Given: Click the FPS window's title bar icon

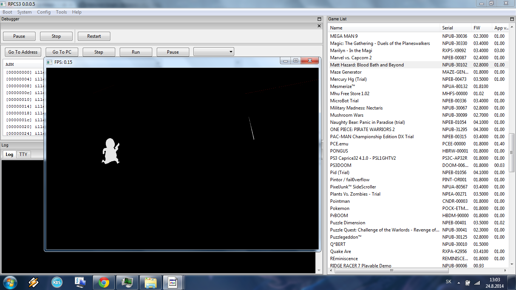Looking at the screenshot, I should coord(50,62).
